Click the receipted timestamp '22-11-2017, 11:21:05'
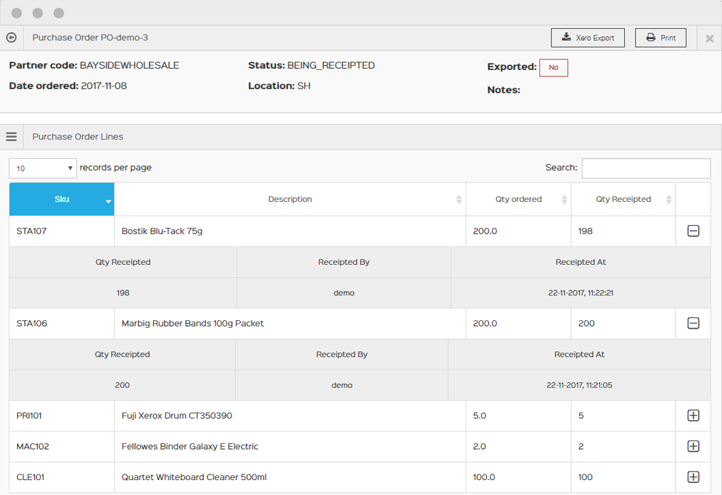This screenshot has width=722, height=495. tap(579, 385)
